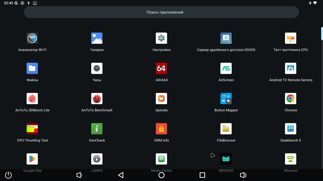Tap the back navigation triangle
323x181 pixels.
coord(121,175)
